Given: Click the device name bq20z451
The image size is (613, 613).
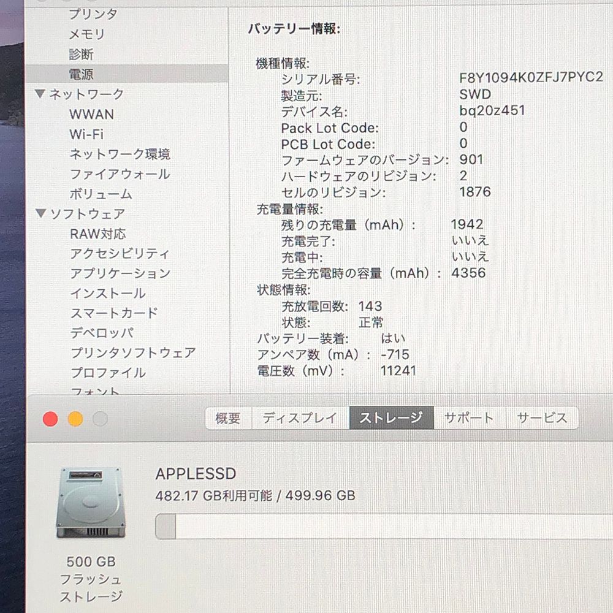Looking at the screenshot, I should 492,110.
